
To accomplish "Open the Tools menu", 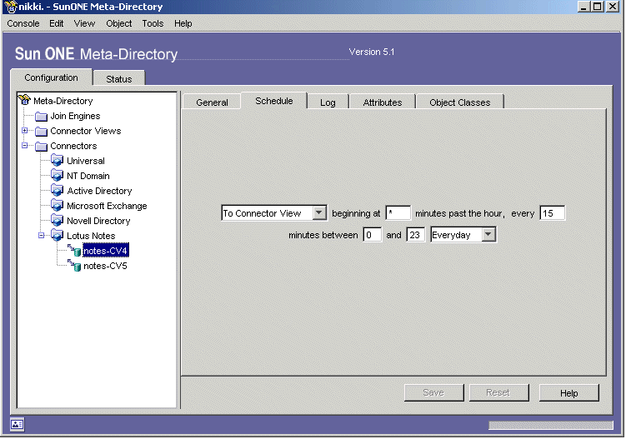I will [x=153, y=23].
